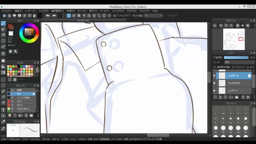Click the export/share icon in the toolbar

(x=9, y=16)
